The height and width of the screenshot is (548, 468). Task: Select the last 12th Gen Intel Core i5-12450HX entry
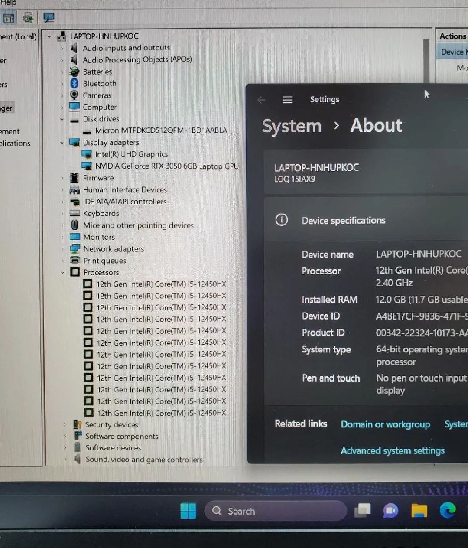coord(161,413)
